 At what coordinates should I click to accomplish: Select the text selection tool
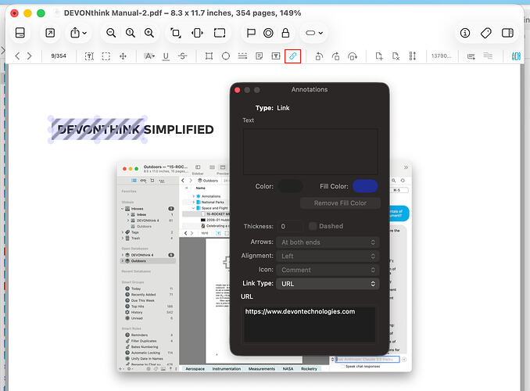click(x=89, y=56)
